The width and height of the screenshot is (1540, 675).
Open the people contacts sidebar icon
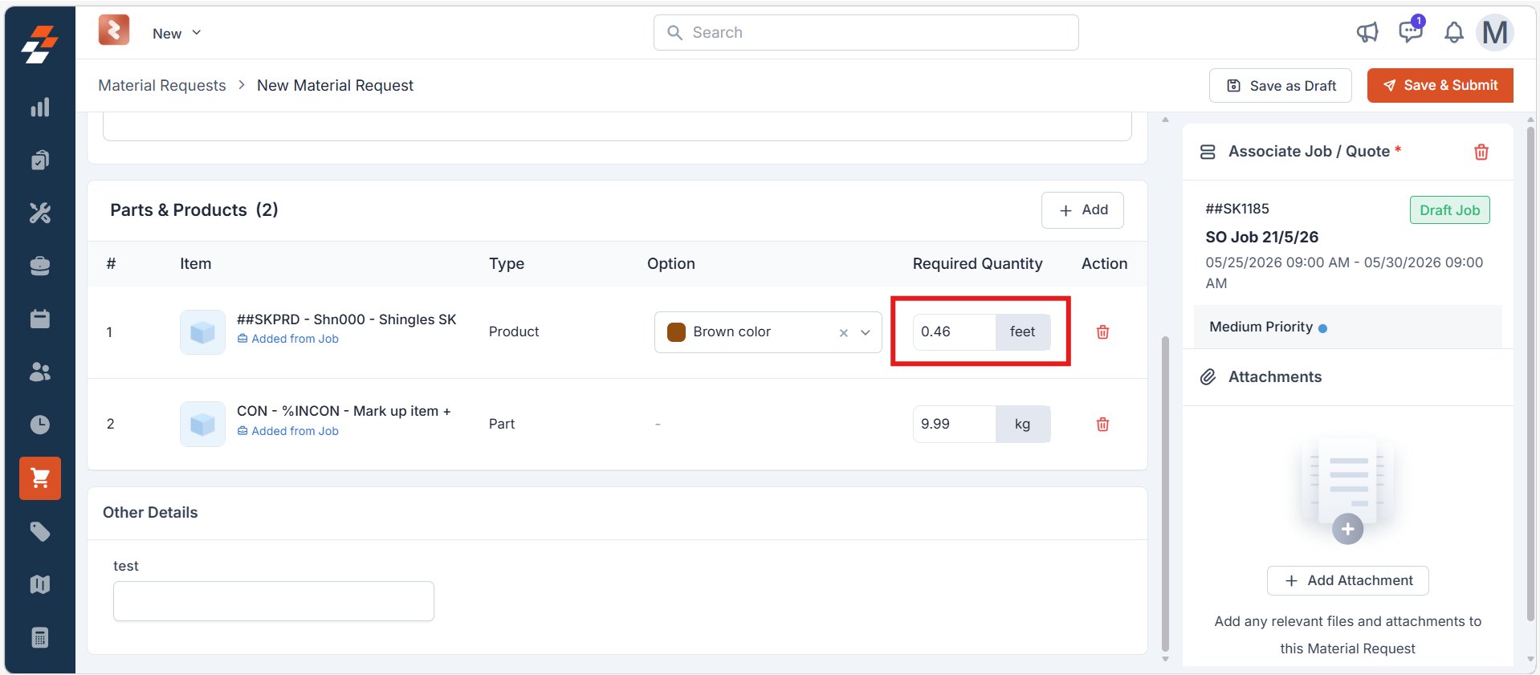[x=40, y=372]
